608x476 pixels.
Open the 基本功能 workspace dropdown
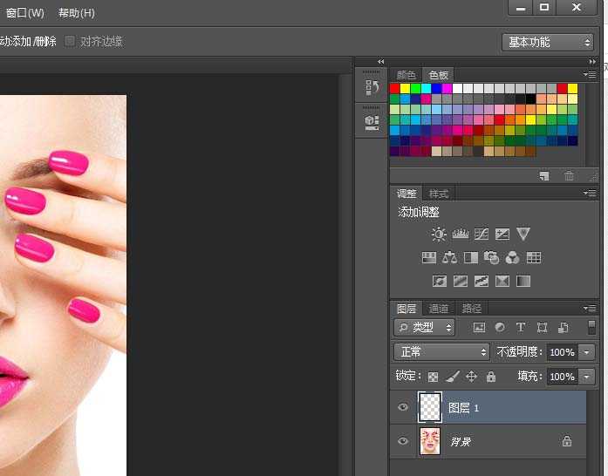click(548, 42)
